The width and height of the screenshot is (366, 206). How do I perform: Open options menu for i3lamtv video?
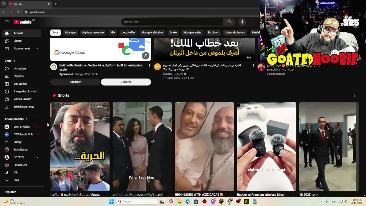pyautogui.click(x=253, y=66)
